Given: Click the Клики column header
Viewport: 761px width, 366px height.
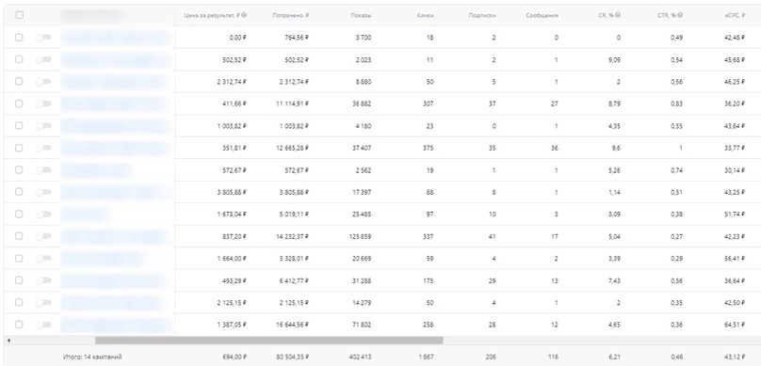Looking at the screenshot, I should tap(425, 15).
